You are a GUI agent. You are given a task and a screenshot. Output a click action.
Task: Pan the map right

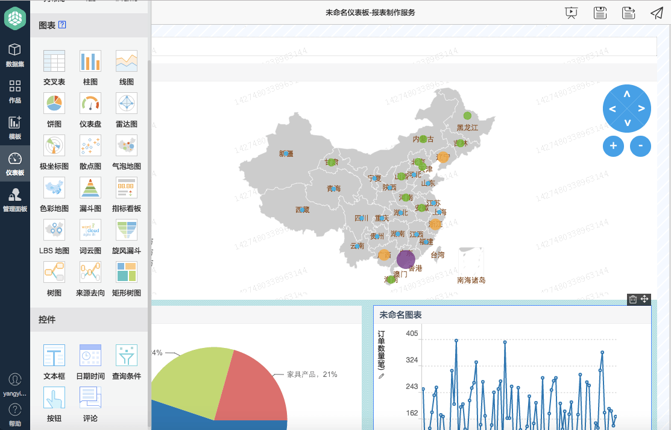point(641,109)
